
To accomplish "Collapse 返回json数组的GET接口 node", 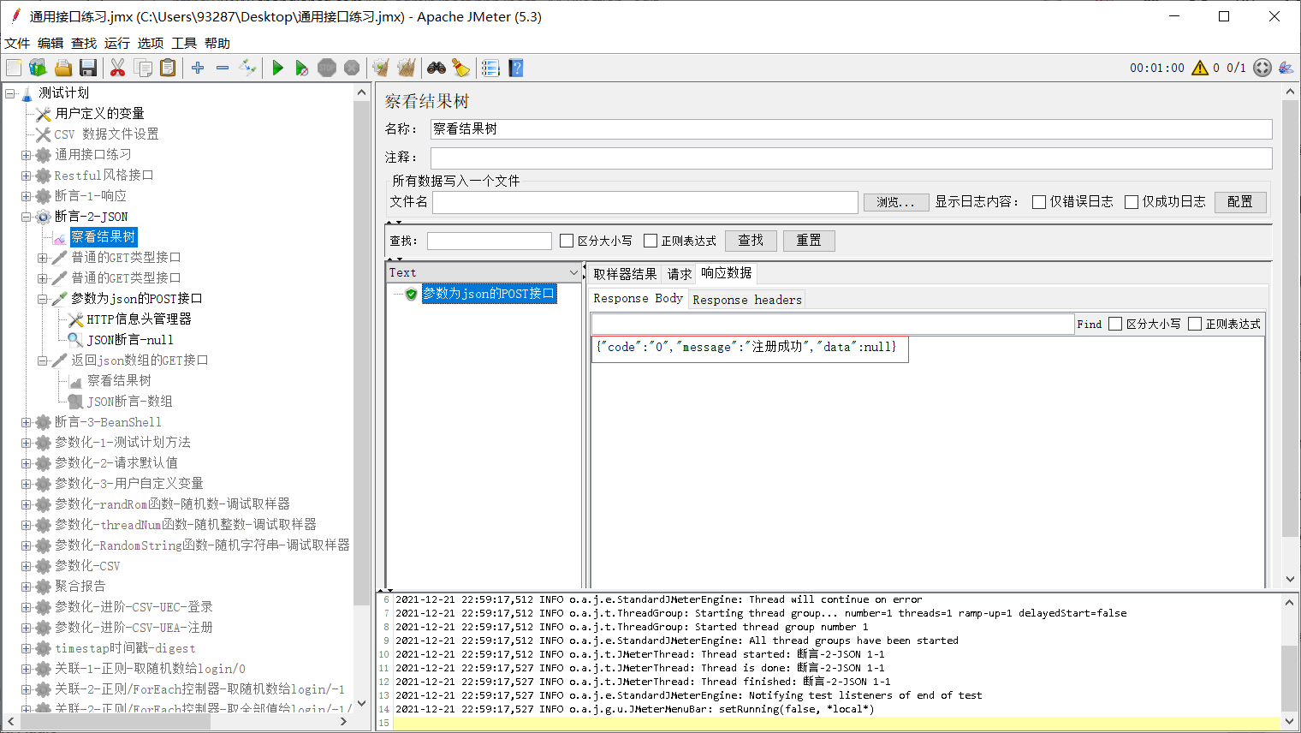I will (42, 361).
